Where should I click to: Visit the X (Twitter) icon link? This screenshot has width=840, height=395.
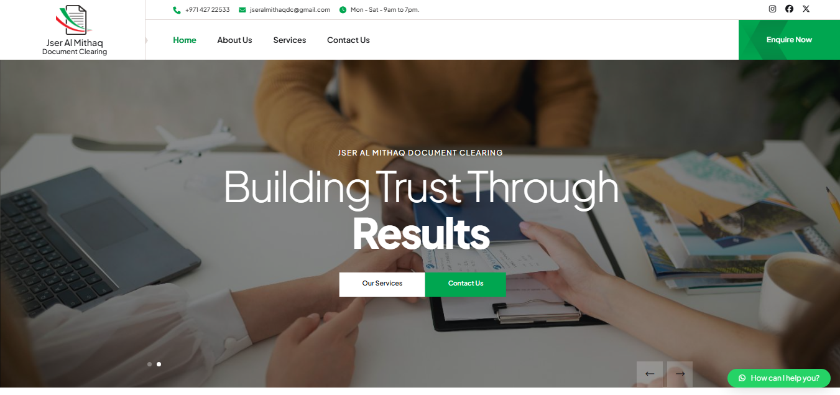click(x=806, y=9)
